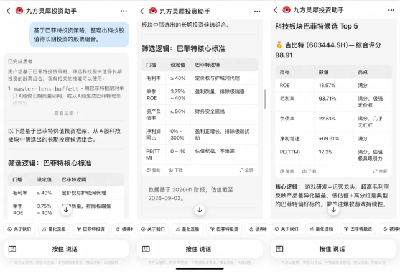This screenshot has height=272, width=400.
Task: Tap 已完成思考 label in left screen
Action: pyautogui.click(x=20, y=61)
